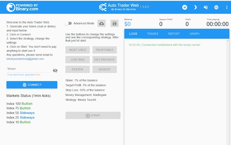Image resolution: width=231 pixels, height=145 pixels.
Task: Click the $0 Balance value
Action: click(127, 24)
